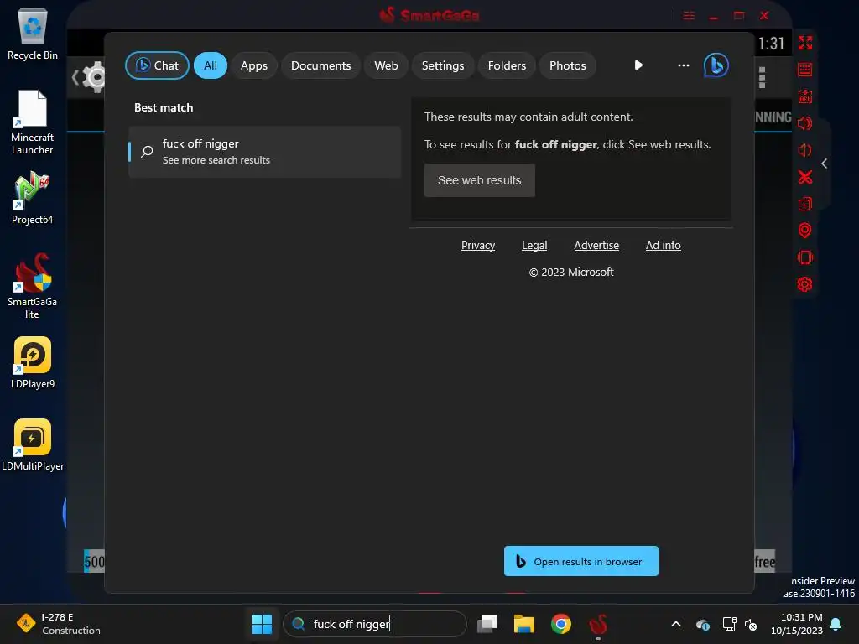859x644 pixels.
Task: Follow the Advertise link
Action: 596,246
